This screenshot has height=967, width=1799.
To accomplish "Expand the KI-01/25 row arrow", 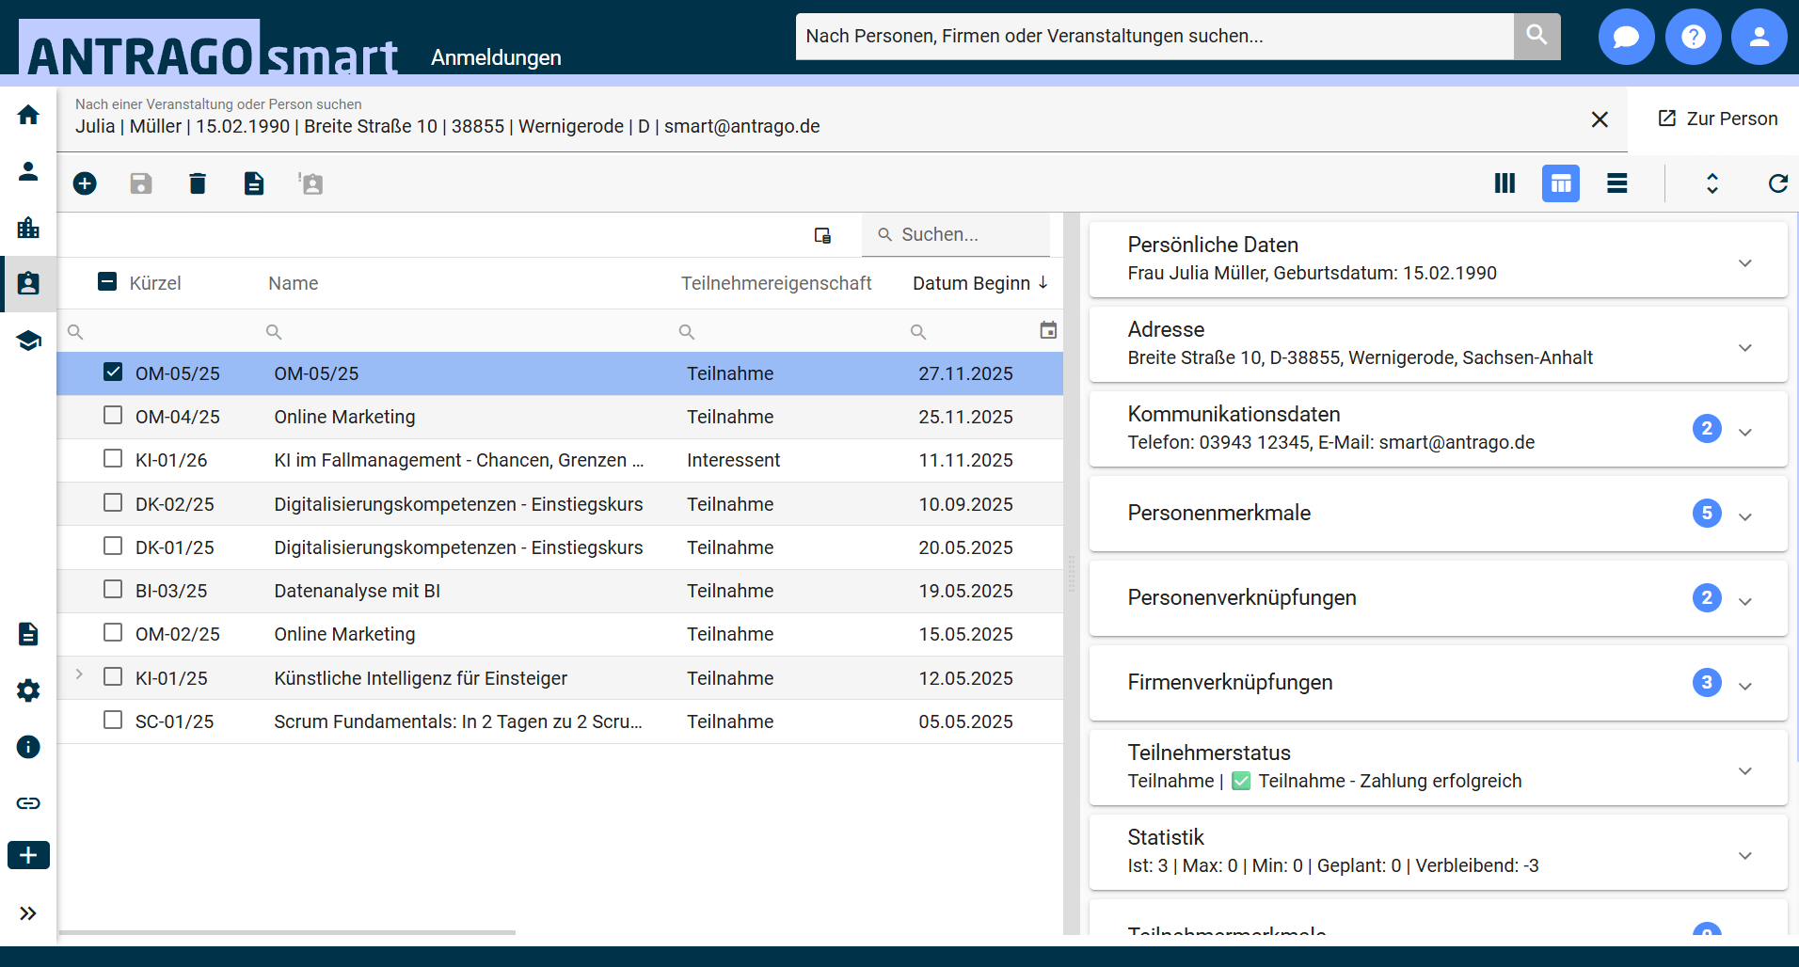I will point(79,674).
